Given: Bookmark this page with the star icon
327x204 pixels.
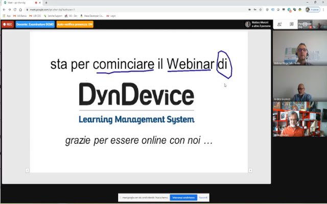Looking at the screenshot, I should click(261, 10).
